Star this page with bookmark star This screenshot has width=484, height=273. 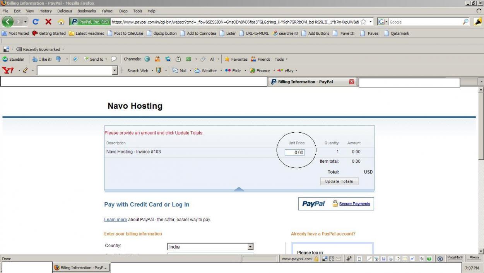click(363, 22)
